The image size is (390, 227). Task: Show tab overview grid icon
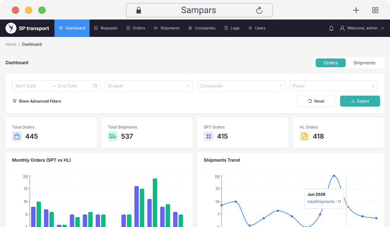375,10
